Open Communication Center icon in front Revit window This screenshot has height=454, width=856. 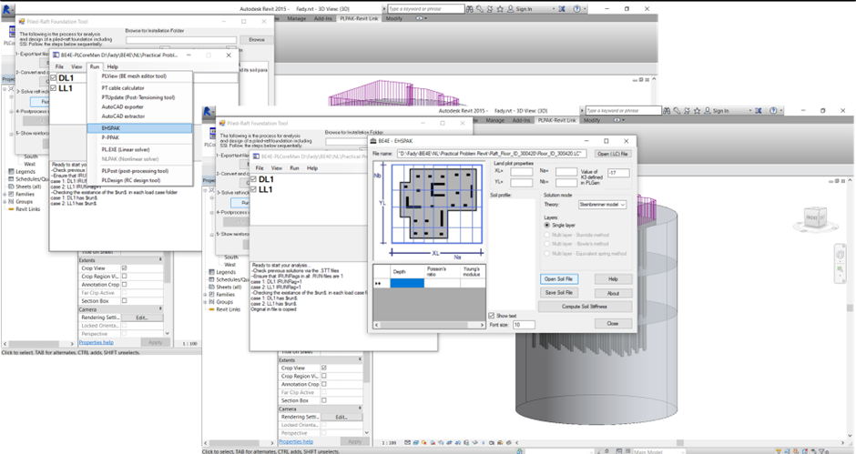(688, 111)
